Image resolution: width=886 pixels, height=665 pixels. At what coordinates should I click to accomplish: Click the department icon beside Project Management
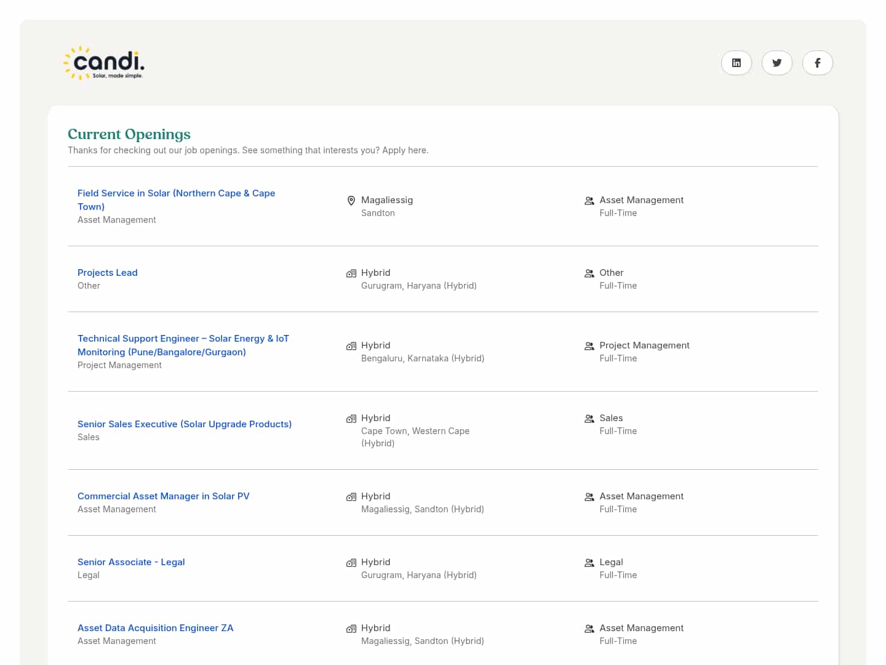(589, 346)
